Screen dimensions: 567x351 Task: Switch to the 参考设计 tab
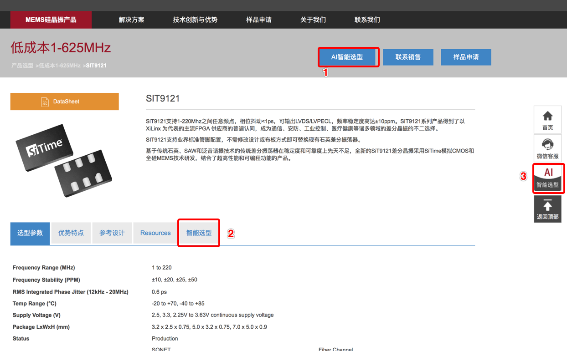112,233
